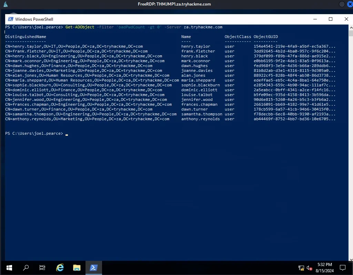This screenshot has width=353, height=275.
Task: Click the Name column header
Action: [186, 37]
